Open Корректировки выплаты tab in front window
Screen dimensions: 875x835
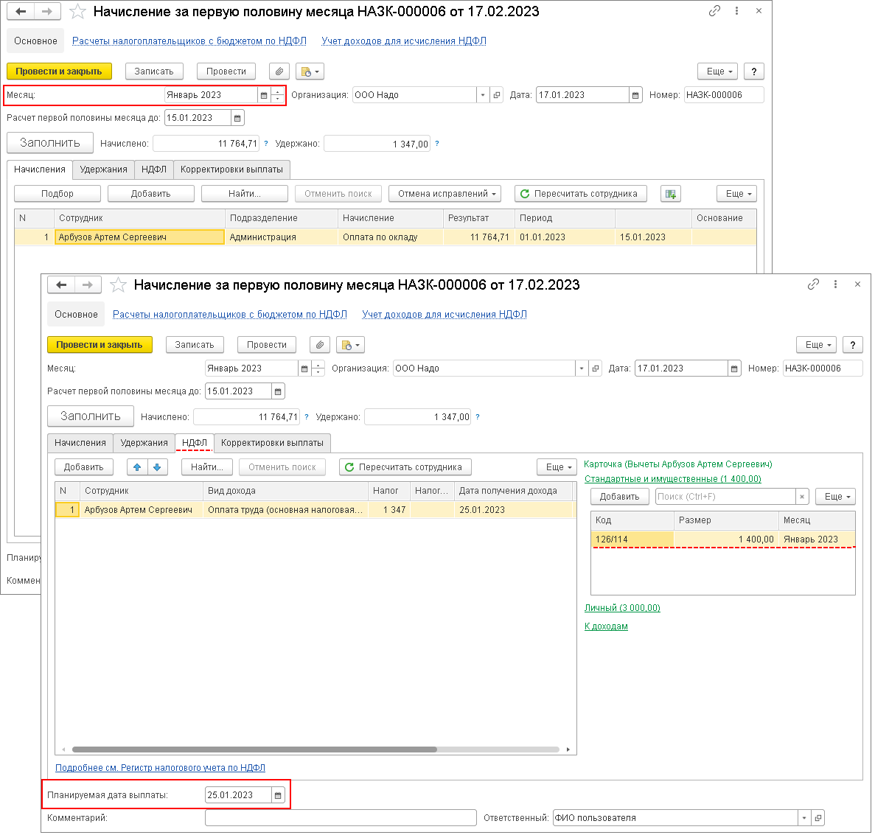(272, 443)
